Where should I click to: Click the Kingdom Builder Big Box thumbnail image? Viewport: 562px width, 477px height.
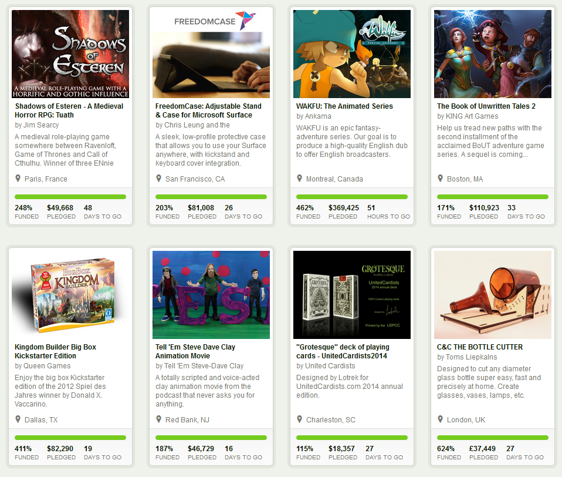tap(70, 295)
